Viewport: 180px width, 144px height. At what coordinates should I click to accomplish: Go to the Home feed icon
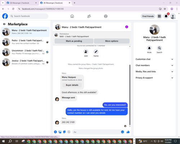pyautogui.click(x=72, y=16)
